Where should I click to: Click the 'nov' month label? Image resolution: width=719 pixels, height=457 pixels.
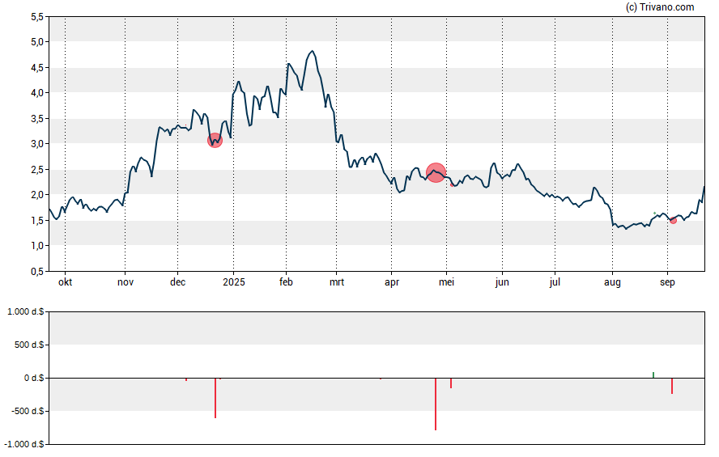click(126, 282)
